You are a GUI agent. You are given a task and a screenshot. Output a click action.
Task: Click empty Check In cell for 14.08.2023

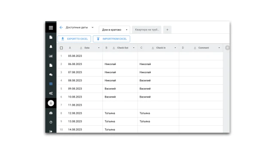point(159,129)
